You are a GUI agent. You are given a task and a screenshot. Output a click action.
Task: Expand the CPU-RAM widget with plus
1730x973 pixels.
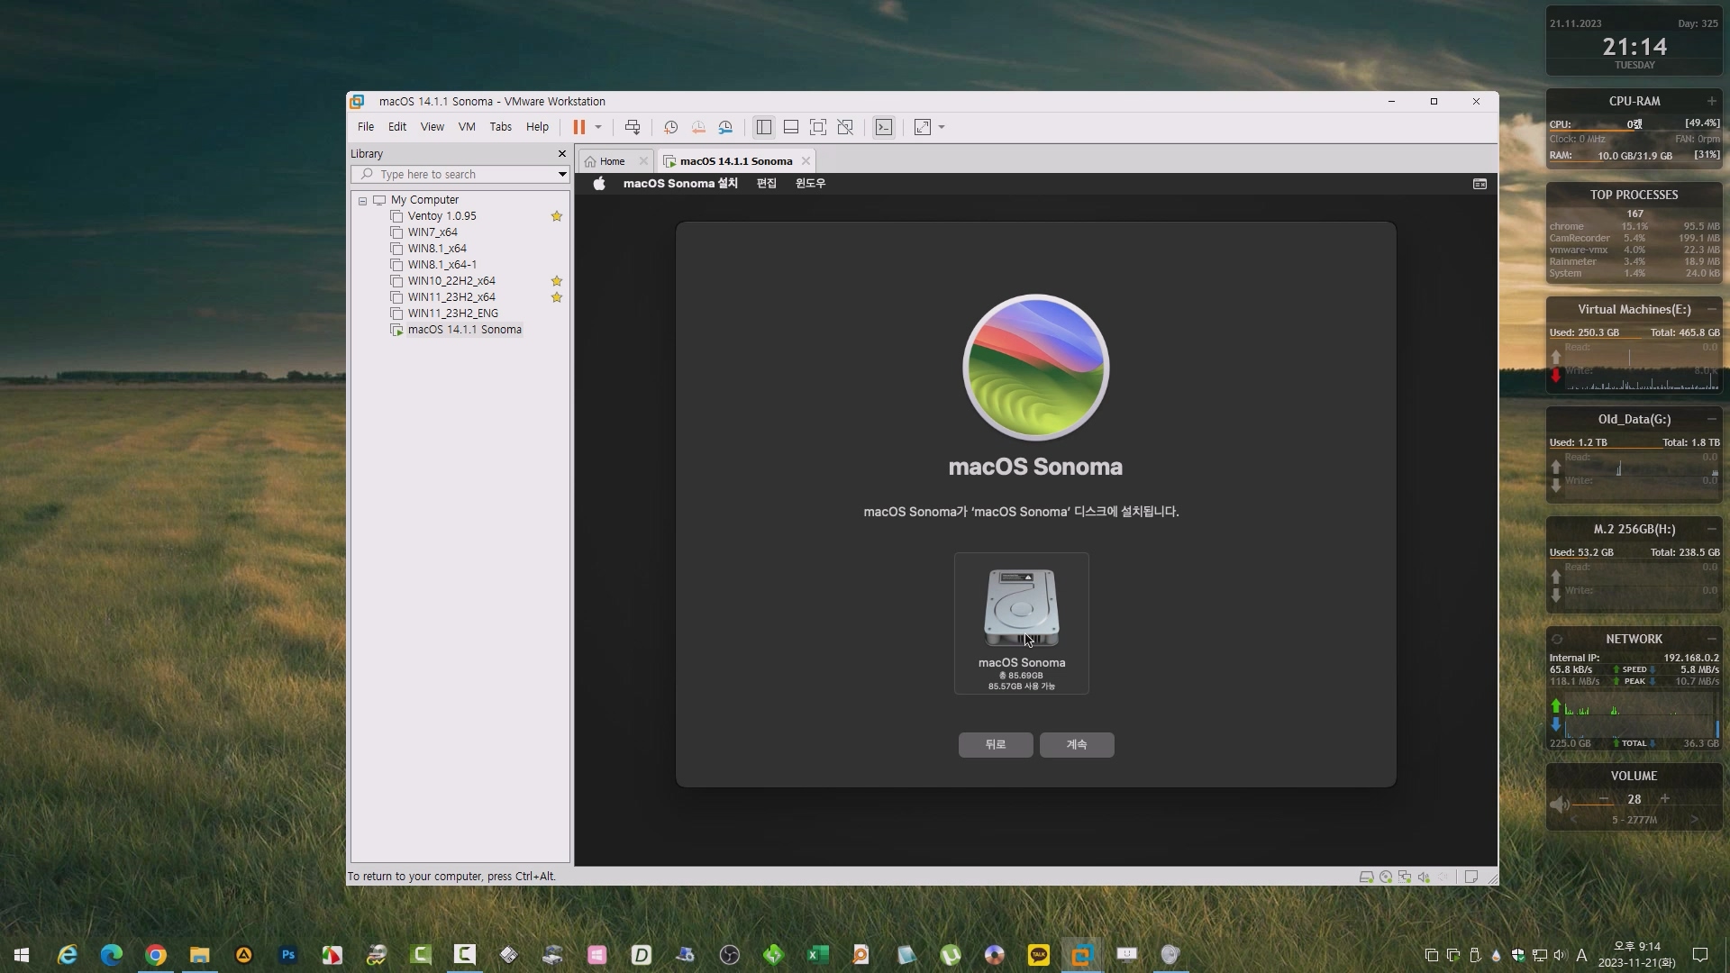click(x=1711, y=101)
